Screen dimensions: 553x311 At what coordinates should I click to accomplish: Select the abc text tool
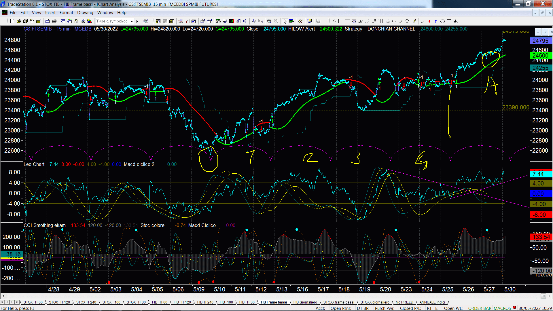click(x=456, y=21)
